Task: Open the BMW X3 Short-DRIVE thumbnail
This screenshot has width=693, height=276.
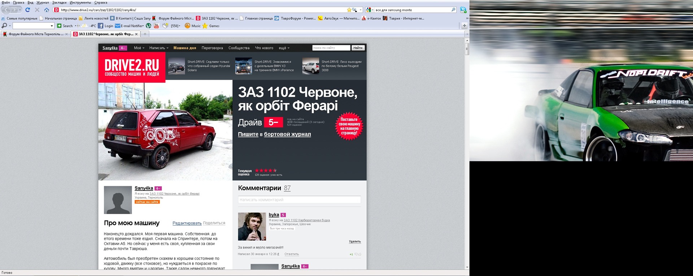Action: [244, 66]
